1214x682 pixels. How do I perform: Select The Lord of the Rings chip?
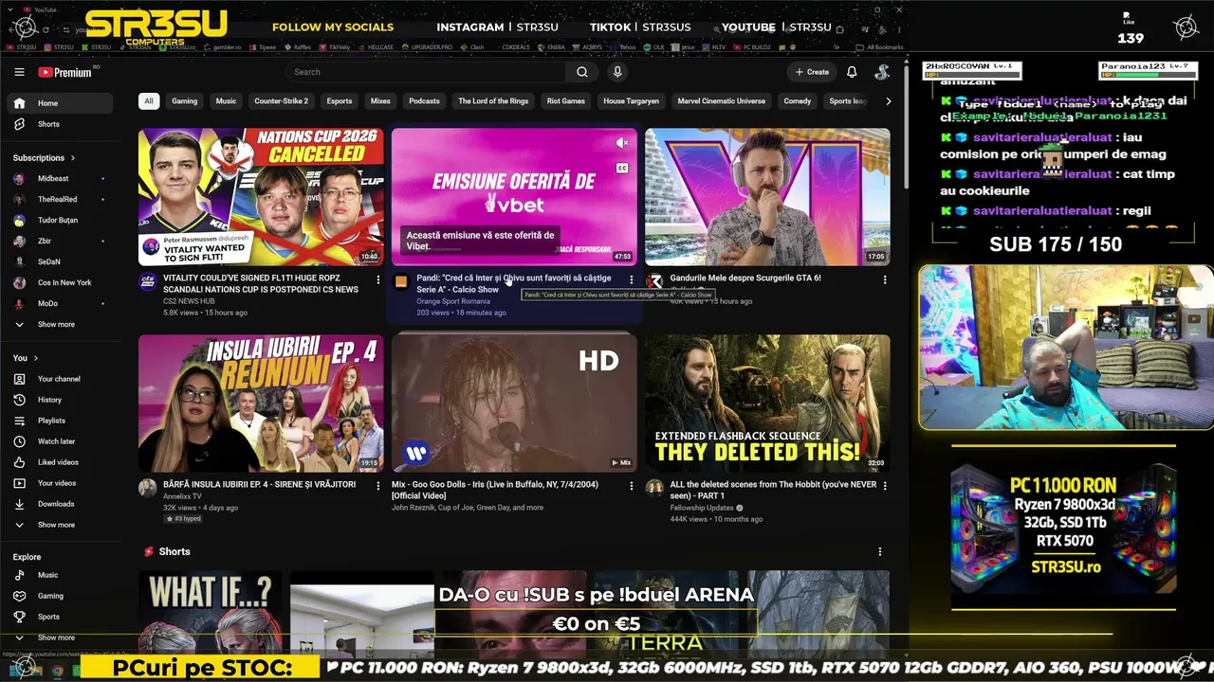(493, 101)
